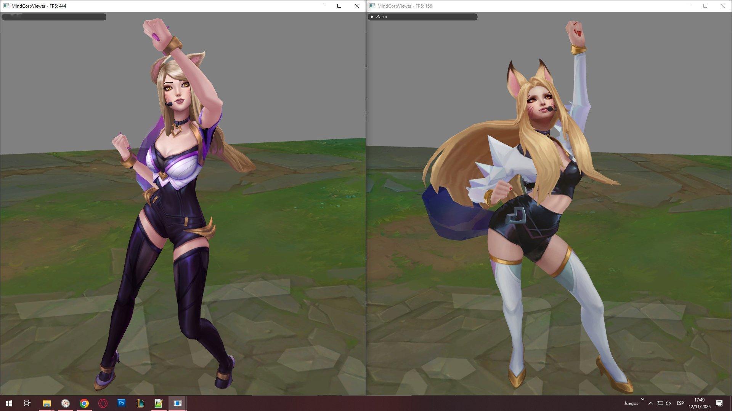This screenshot has width=732, height=411.
Task: Expand the Main panel triangle
Action: pyautogui.click(x=372, y=17)
